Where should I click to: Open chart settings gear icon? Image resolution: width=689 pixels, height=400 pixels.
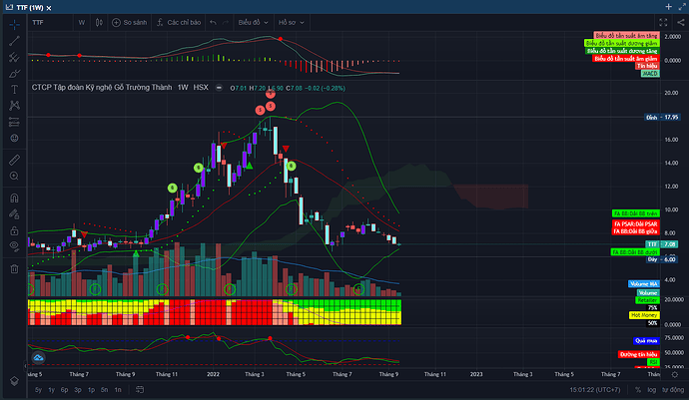[674, 374]
